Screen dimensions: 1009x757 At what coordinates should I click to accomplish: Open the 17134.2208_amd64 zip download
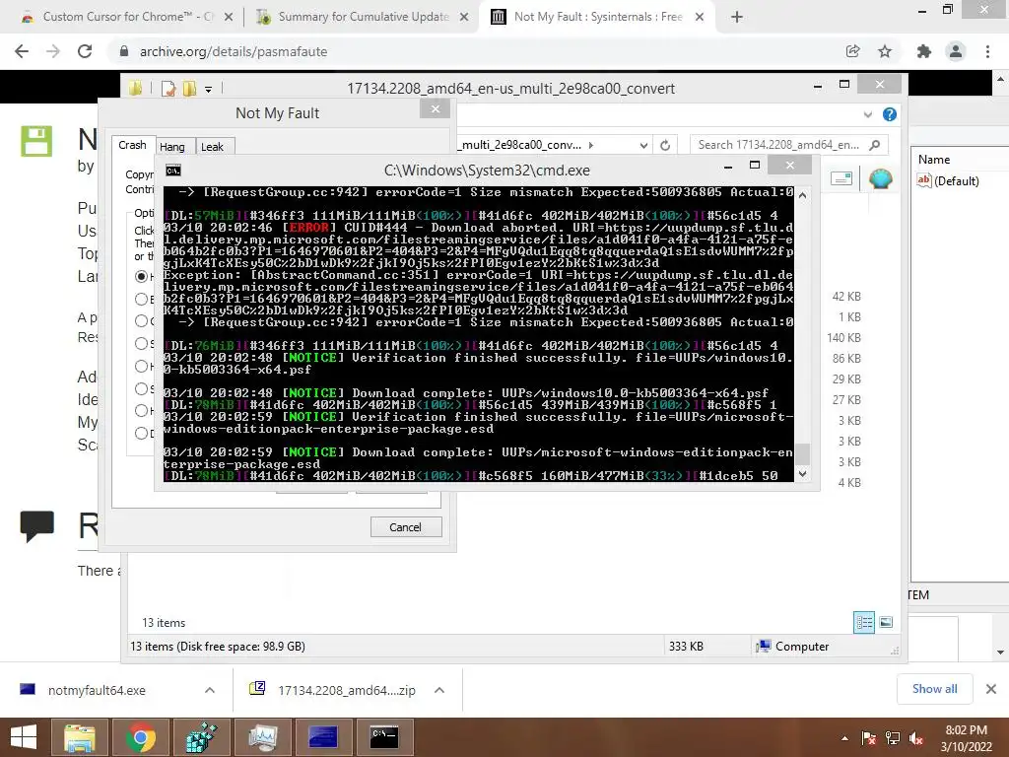[346, 690]
